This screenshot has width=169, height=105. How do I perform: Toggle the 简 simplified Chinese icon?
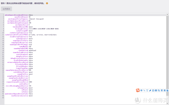[165, 90]
